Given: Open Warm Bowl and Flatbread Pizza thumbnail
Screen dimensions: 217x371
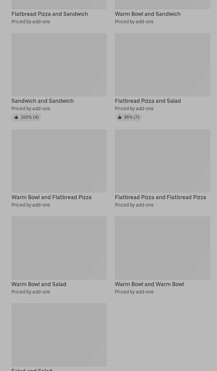Looking at the screenshot, I should pos(59,161).
